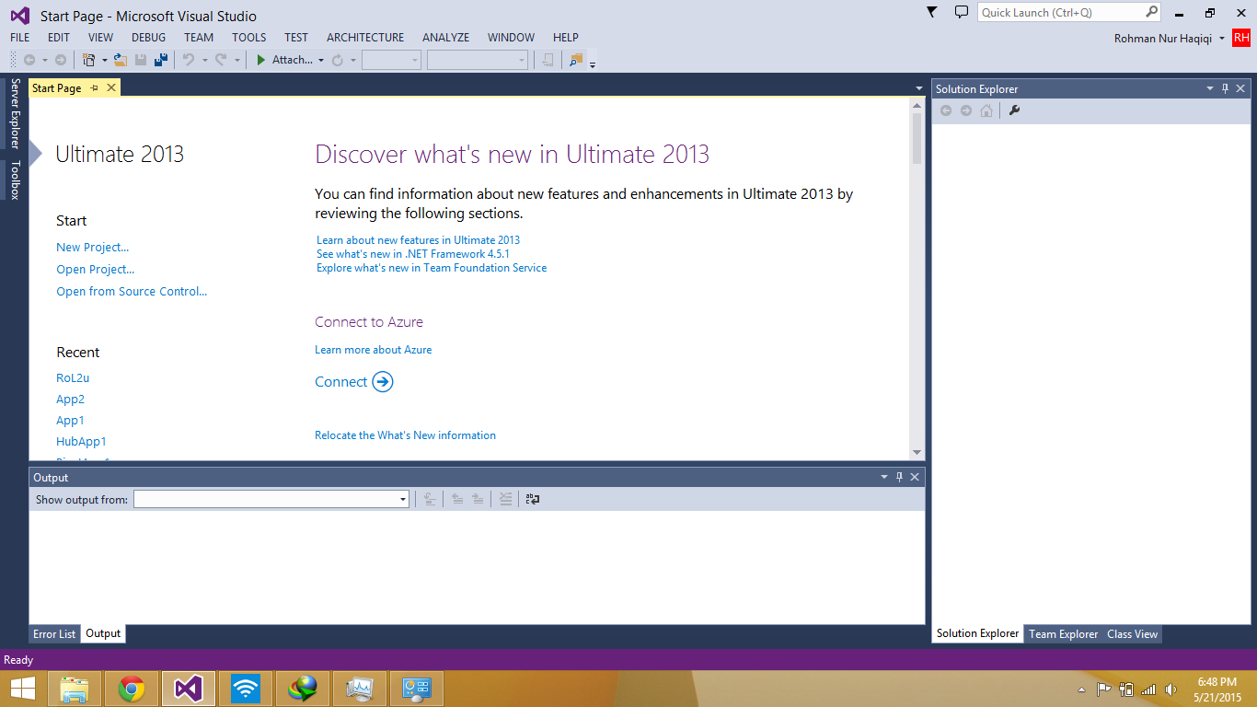1257x707 pixels.
Task: Click the Find in Files toolbar icon
Action: pyautogui.click(x=576, y=60)
